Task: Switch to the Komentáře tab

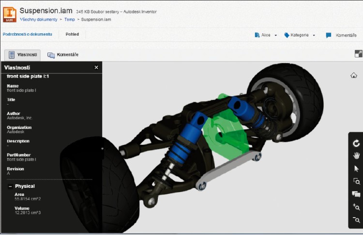Action: tap(63, 55)
